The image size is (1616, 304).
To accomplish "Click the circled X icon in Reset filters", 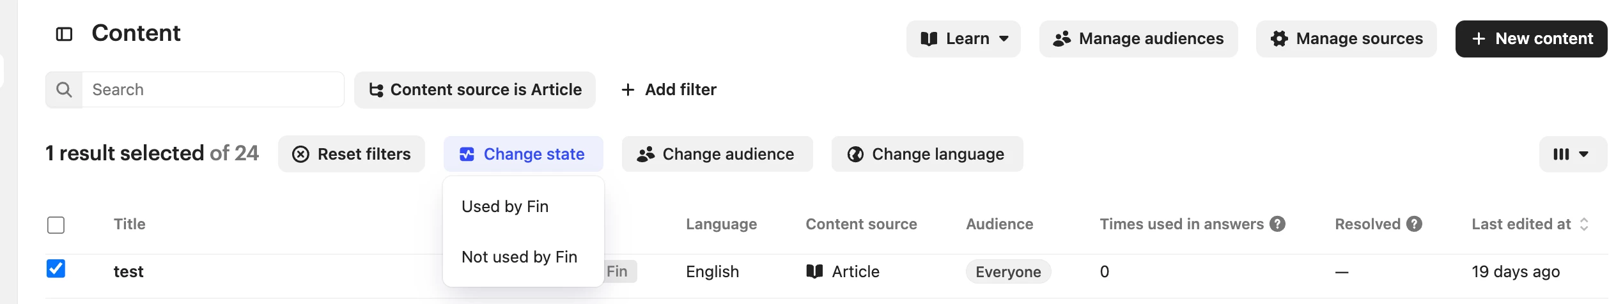I will [x=300, y=155].
